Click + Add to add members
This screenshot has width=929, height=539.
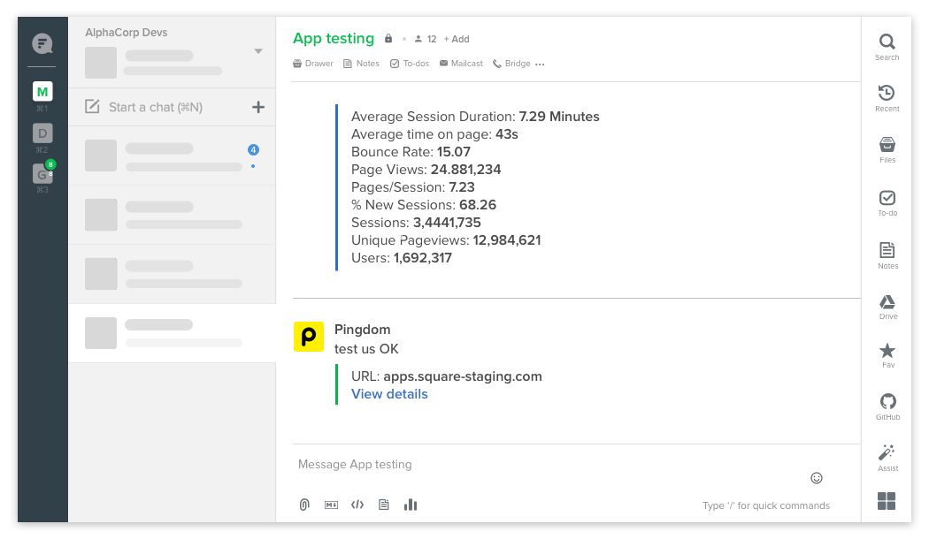pos(457,39)
